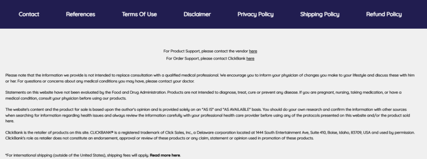View the Disclaimer page

[x=197, y=15]
